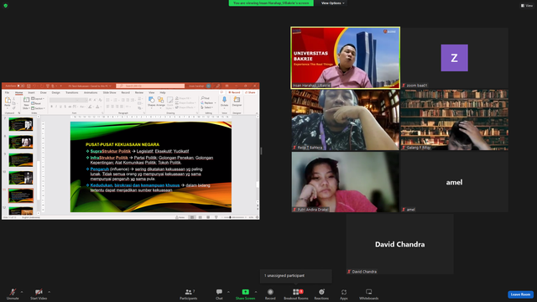Expand chat options arrow next to Chat
This screenshot has width=537, height=302.
(228, 292)
